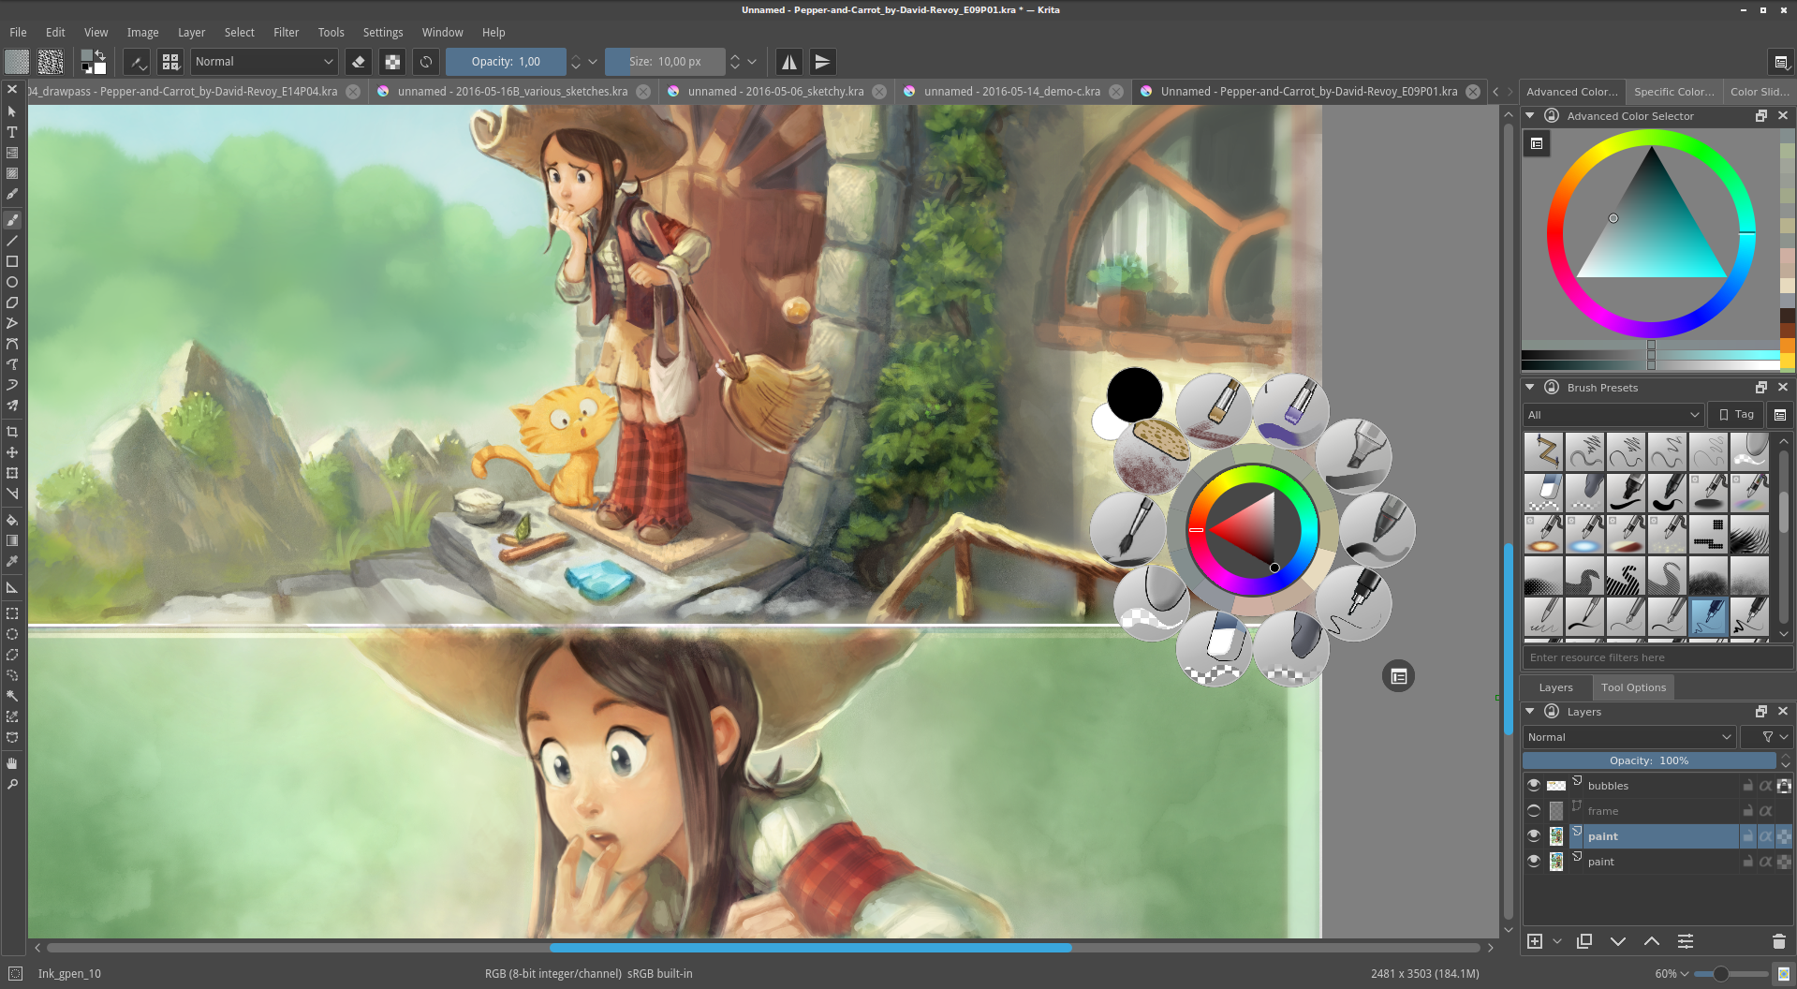Open the Layers blend mode dropdown

[1628, 737]
